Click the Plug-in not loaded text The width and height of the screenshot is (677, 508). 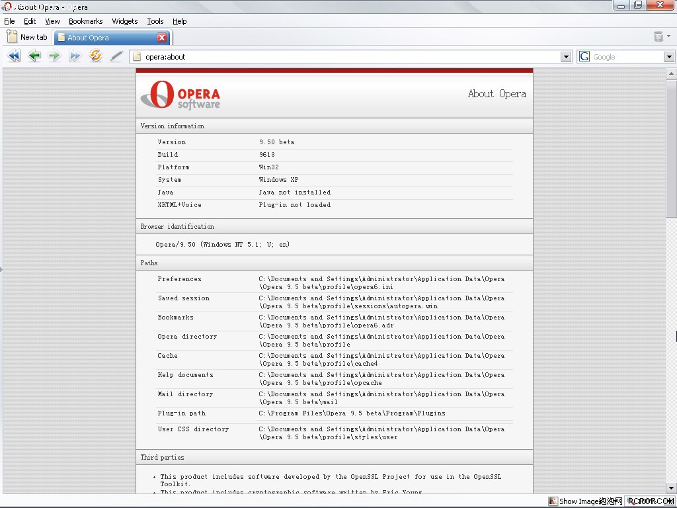click(295, 205)
